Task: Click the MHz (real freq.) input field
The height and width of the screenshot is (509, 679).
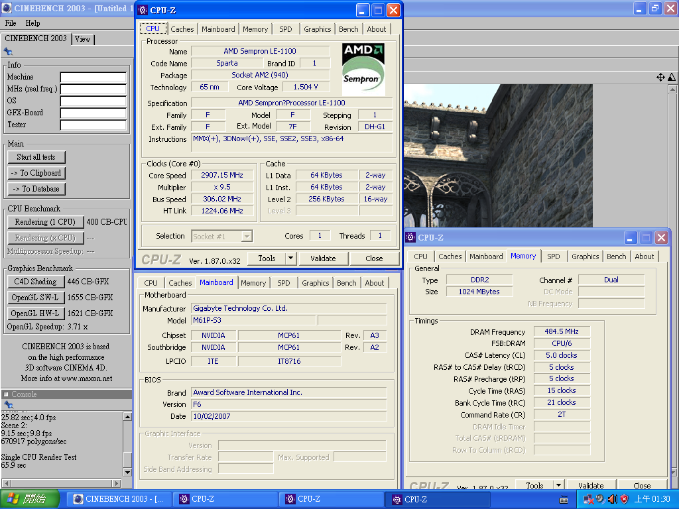Action: click(x=93, y=89)
